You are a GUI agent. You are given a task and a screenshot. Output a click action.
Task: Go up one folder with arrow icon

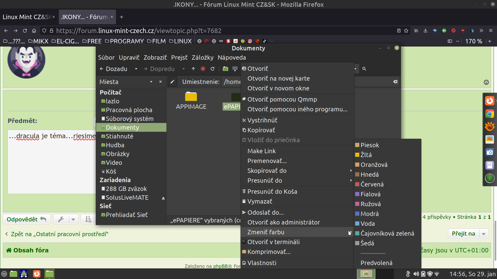193,69
